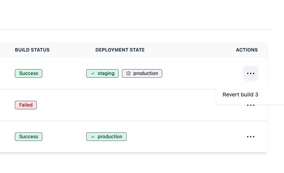Click the pending production badge with clock
Image resolution: width=284 pixels, height=173 pixels.
click(x=142, y=73)
